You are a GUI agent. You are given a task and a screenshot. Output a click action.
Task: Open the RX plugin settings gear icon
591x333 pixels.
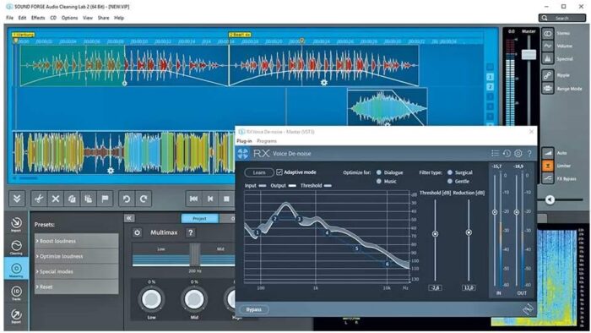(x=518, y=153)
